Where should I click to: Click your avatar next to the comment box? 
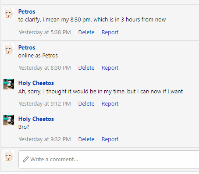[9, 156]
